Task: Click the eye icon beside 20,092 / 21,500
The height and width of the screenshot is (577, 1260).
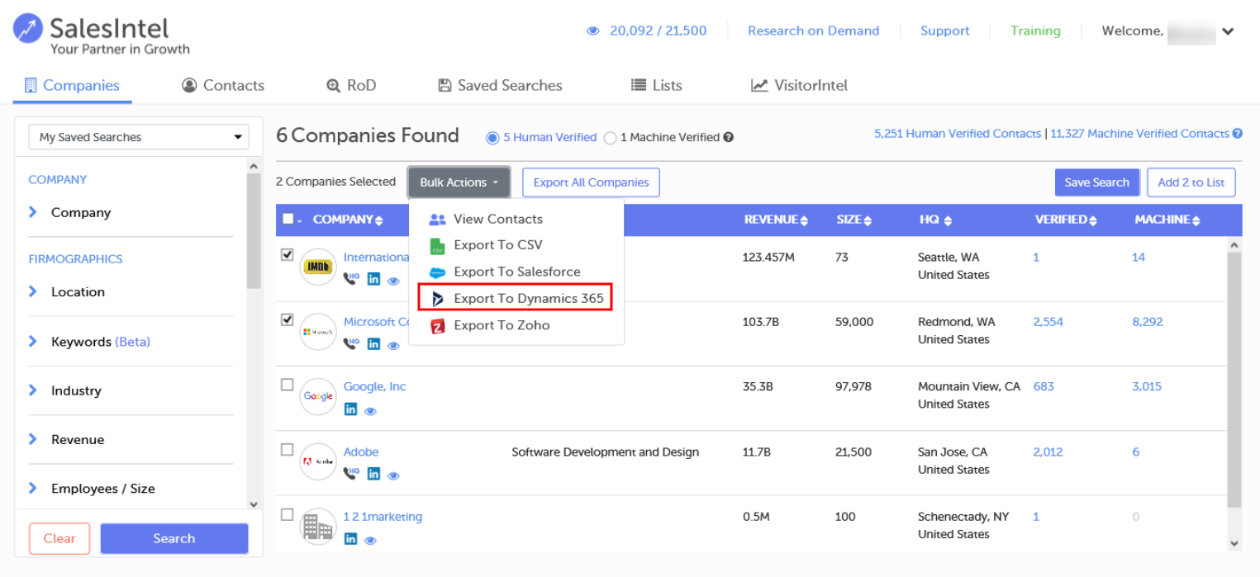Action: [x=592, y=31]
